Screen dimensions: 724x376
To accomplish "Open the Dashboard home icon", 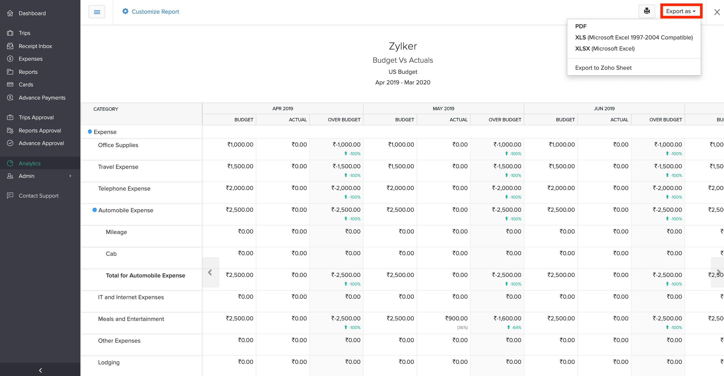I will point(10,13).
